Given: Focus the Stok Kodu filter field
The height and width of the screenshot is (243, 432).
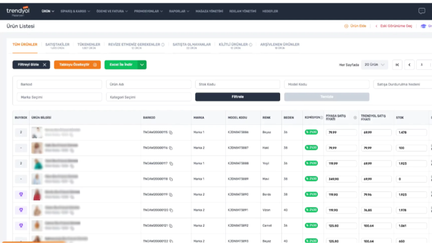Looking at the screenshot, I should coord(238,84).
